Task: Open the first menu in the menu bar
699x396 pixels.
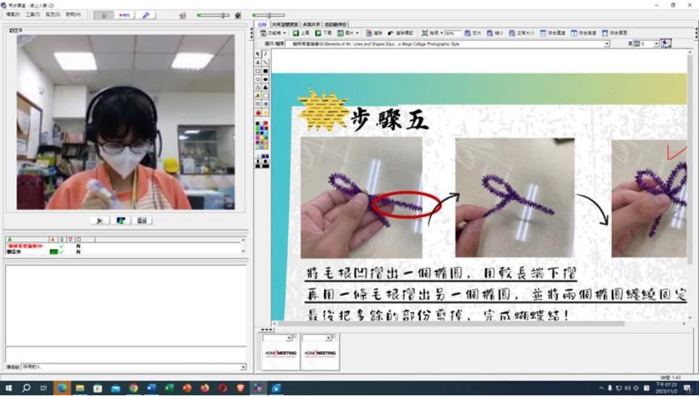Action: [13, 14]
